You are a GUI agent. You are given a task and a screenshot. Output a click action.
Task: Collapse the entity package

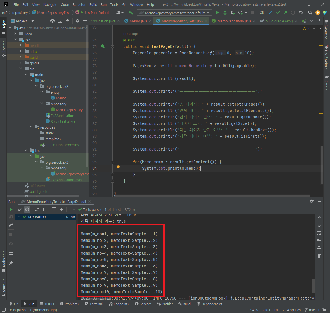click(x=41, y=92)
